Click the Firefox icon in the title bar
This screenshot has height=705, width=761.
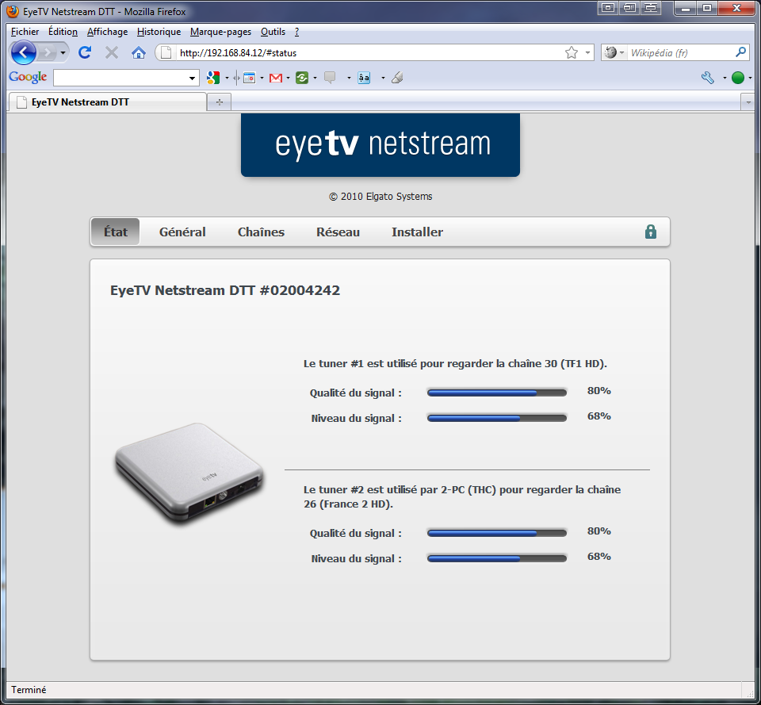point(13,10)
